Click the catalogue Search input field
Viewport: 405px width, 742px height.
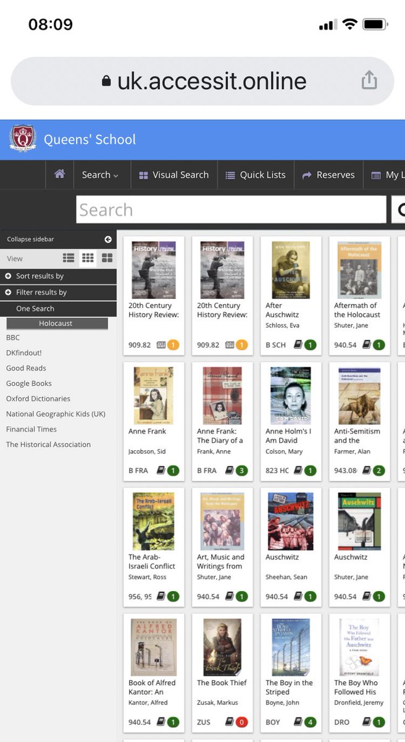point(231,210)
